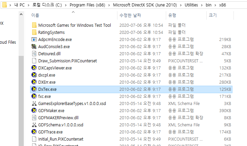Expand the chevron after Program Files (x86)
Viewport: 247px width, 146px height.
tap(109, 5)
